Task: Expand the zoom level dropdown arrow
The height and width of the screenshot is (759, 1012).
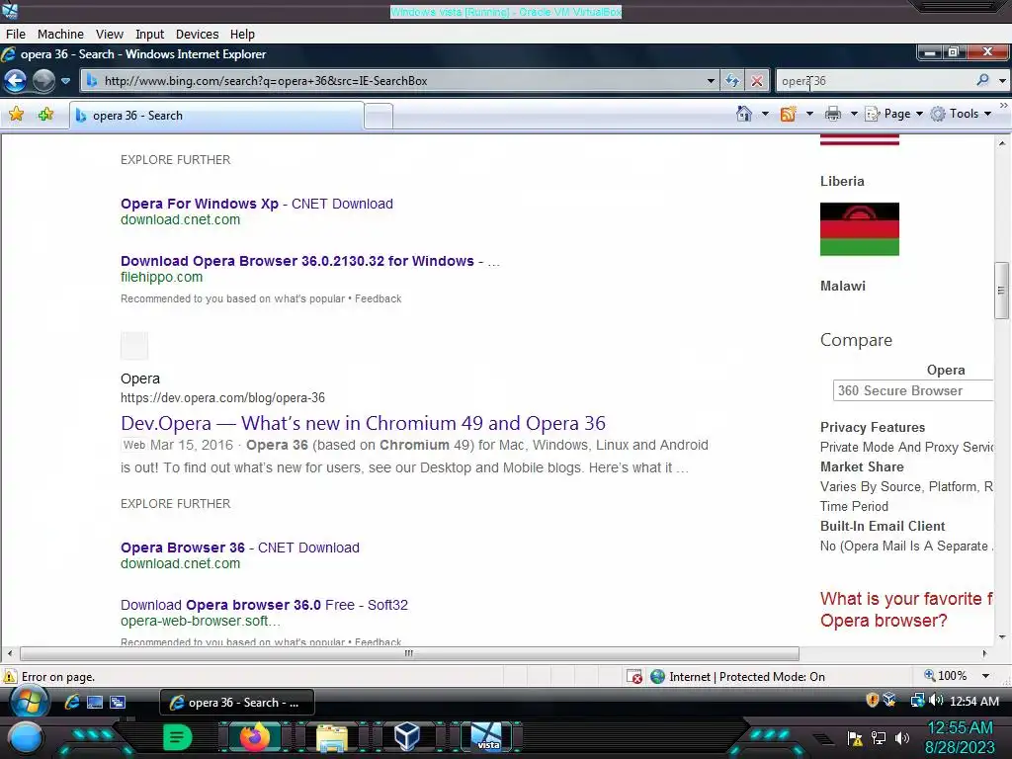Action: [985, 676]
